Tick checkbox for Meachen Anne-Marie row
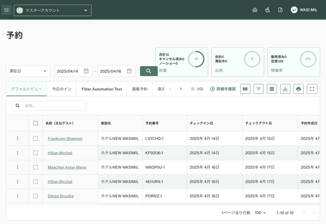The width and height of the screenshot is (326, 224). point(36,167)
